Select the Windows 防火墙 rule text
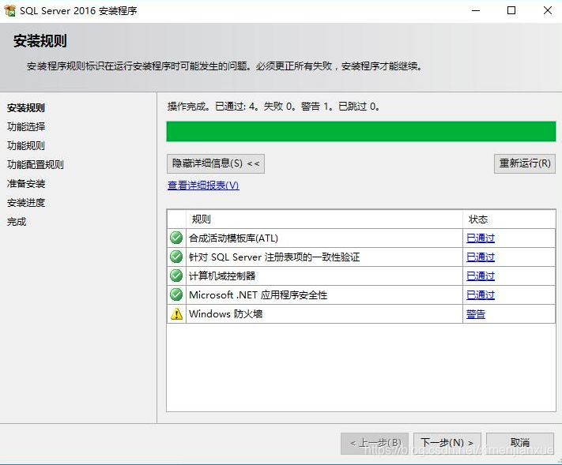This screenshot has width=562, height=465. (226, 314)
